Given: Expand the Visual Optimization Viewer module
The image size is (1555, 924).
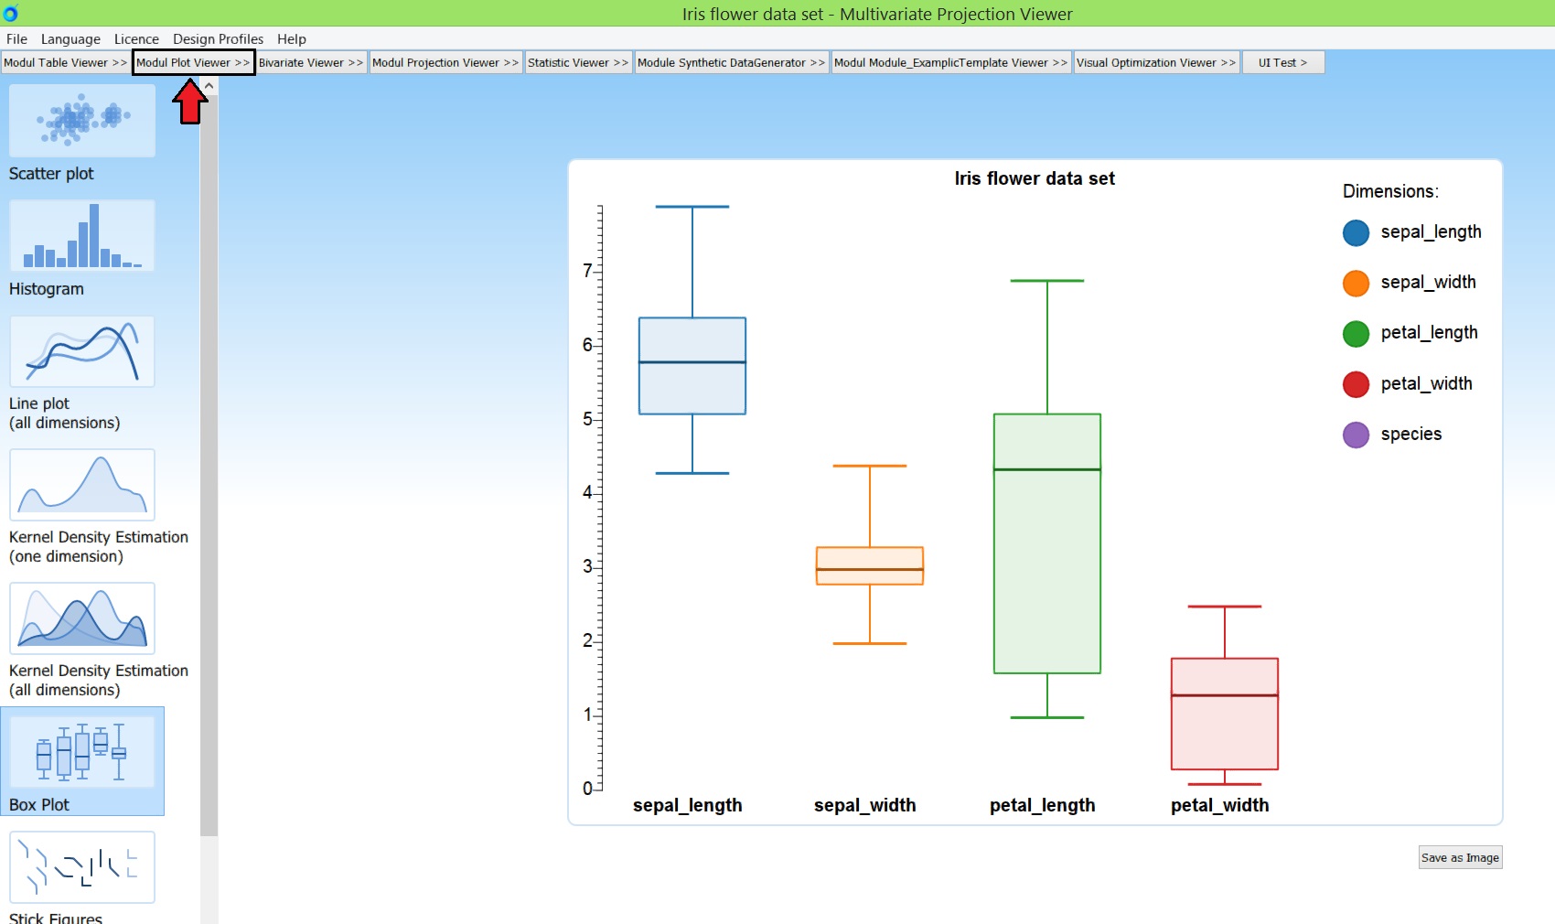Looking at the screenshot, I should (1156, 62).
